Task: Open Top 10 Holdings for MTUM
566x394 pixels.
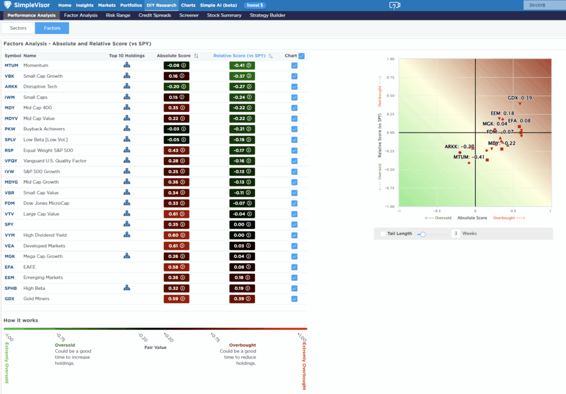Action: click(x=126, y=65)
